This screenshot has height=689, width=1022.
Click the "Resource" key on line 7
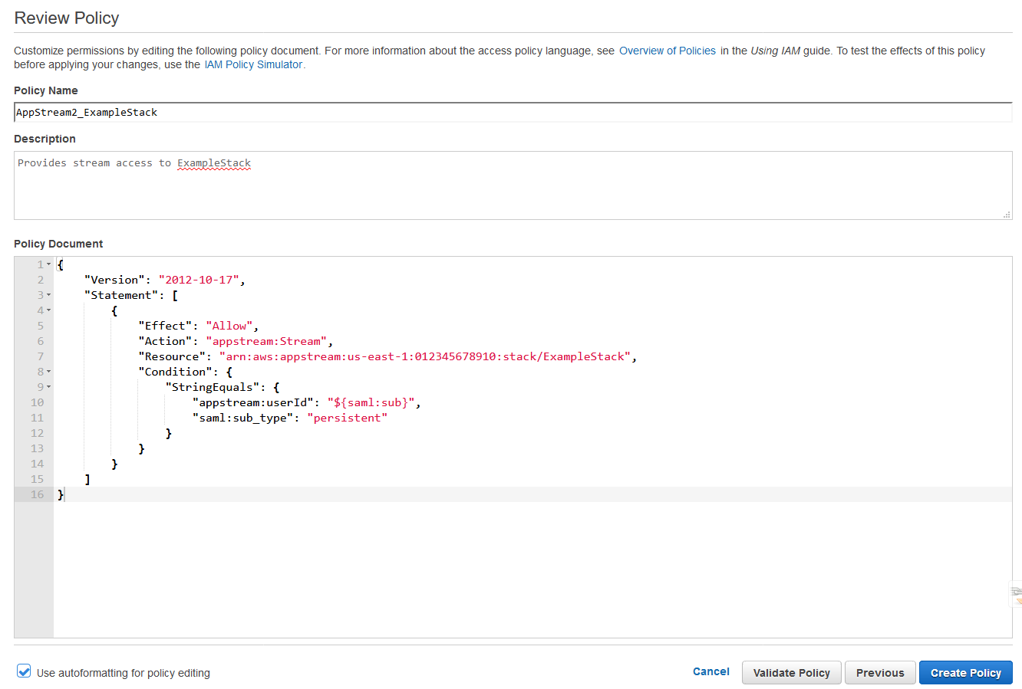click(x=172, y=356)
